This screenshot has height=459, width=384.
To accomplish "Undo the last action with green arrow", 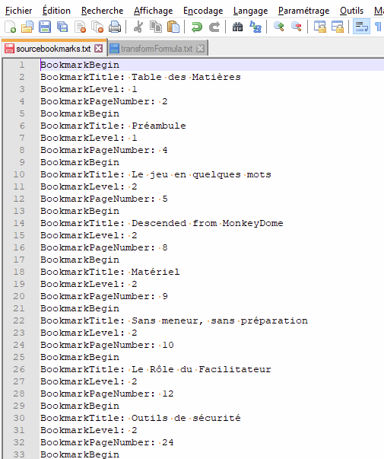I will pyautogui.click(x=197, y=27).
